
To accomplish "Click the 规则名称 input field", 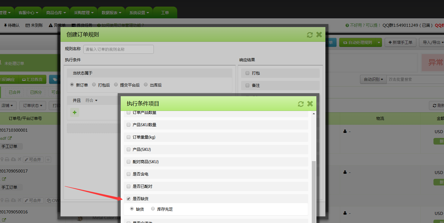I will coord(119,49).
